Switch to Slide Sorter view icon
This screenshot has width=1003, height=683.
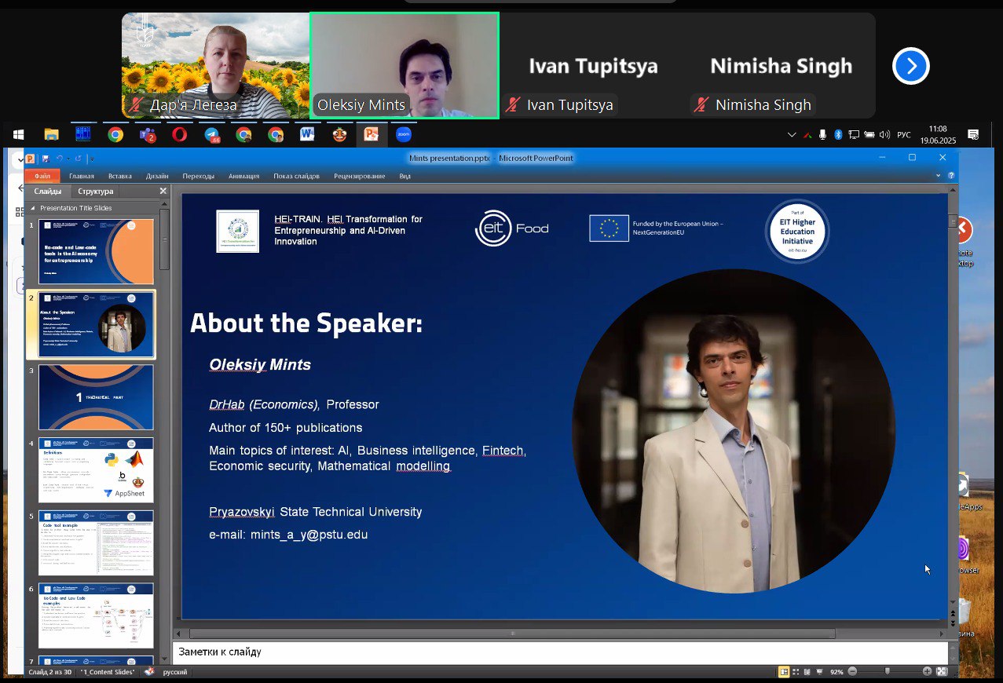796,672
